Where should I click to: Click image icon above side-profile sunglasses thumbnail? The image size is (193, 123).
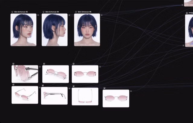[x=43, y=85]
